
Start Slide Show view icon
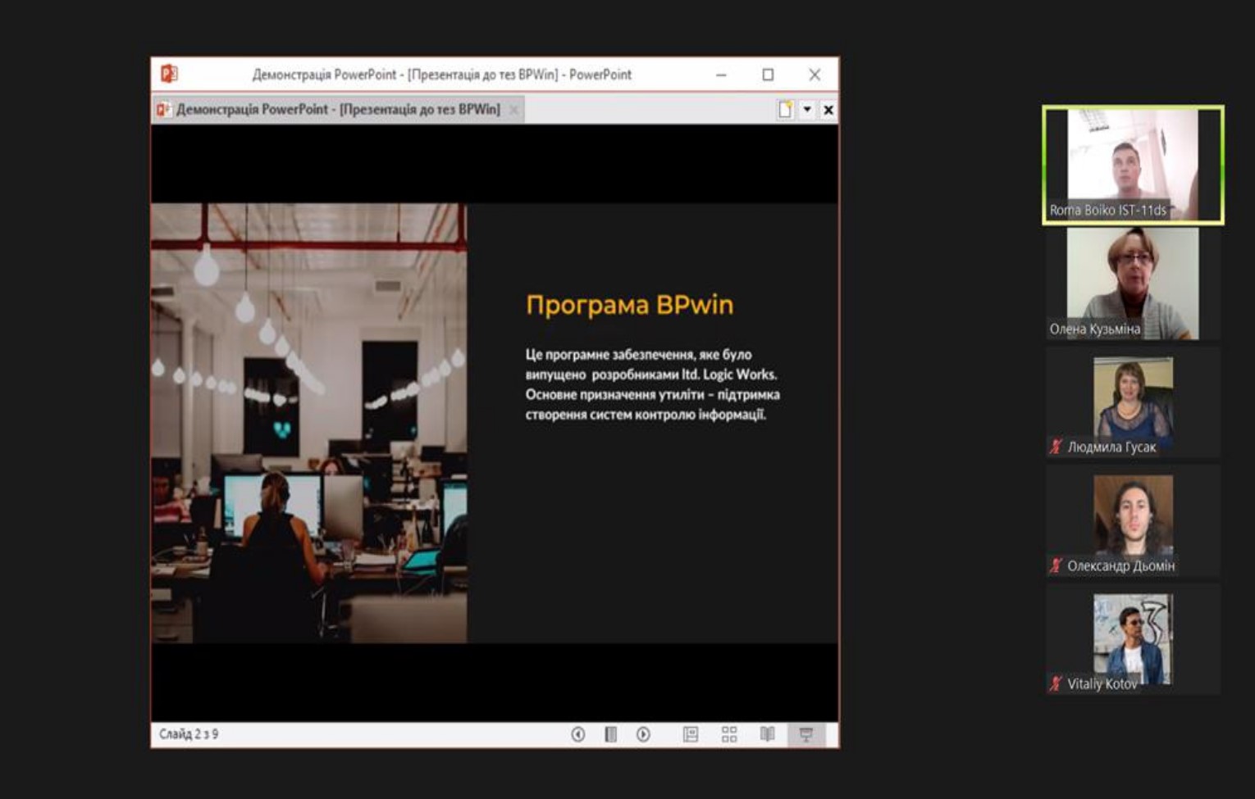pyautogui.click(x=806, y=734)
